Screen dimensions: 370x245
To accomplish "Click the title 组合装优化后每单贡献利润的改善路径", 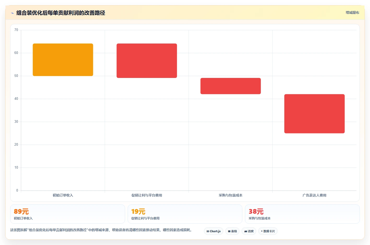I will (61, 13).
